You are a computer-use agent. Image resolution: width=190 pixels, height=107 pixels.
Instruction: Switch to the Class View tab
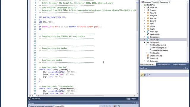(180, 64)
